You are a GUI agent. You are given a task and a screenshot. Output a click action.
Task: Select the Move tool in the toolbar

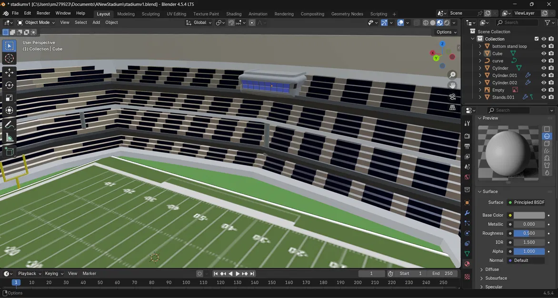pos(9,72)
